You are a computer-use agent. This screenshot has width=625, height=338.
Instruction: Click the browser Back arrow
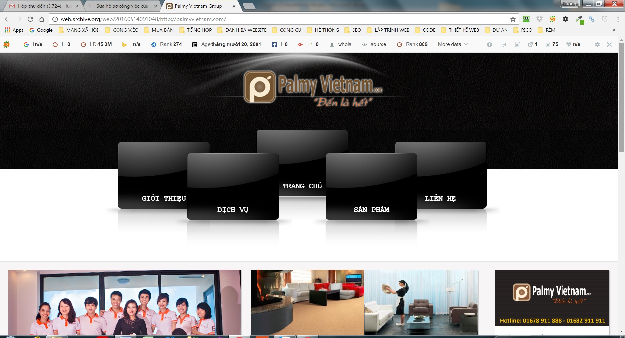point(7,19)
